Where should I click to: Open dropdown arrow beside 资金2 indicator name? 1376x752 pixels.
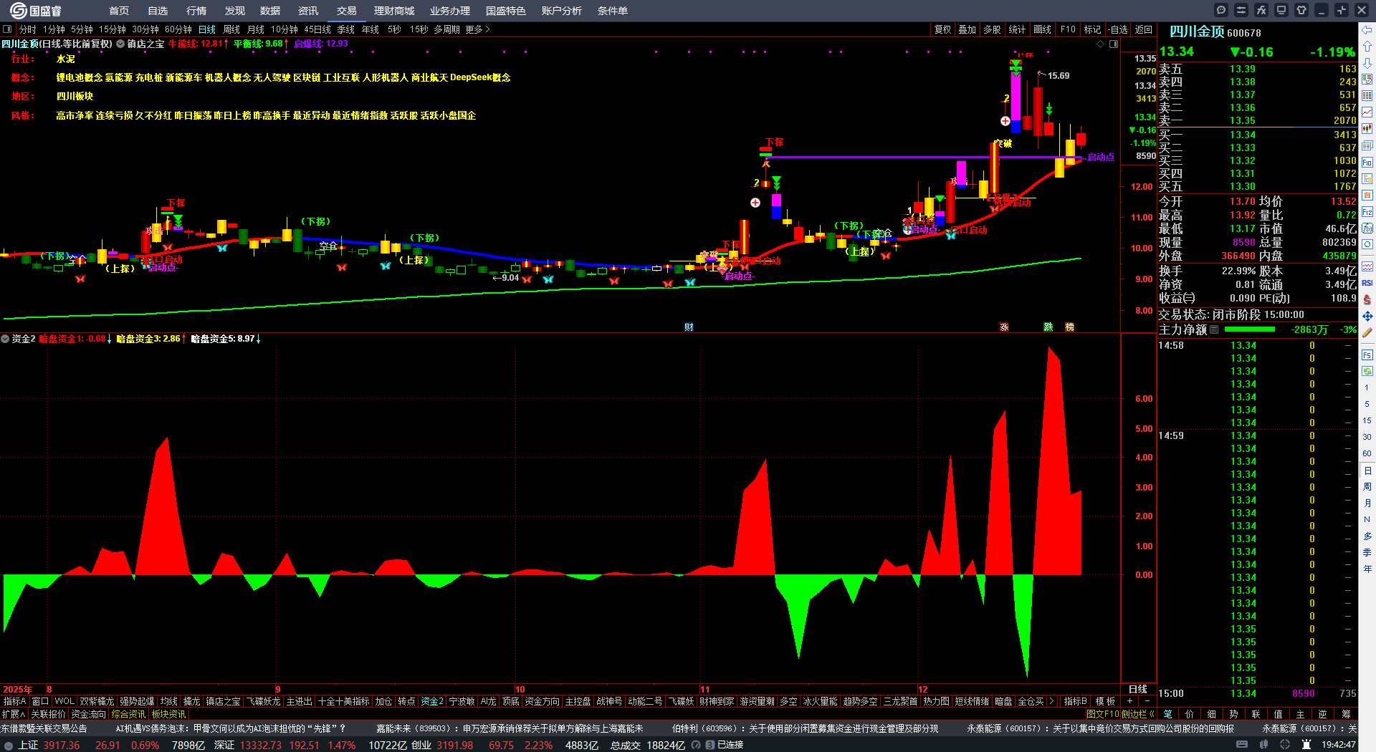pos(5,339)
